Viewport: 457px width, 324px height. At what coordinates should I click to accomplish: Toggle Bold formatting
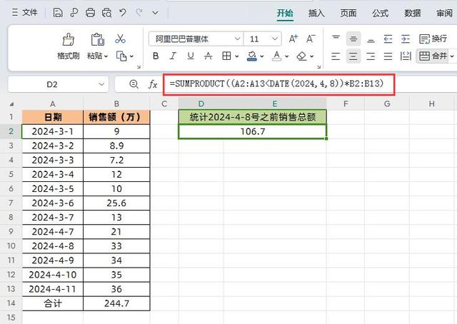(x=156, y=56)
